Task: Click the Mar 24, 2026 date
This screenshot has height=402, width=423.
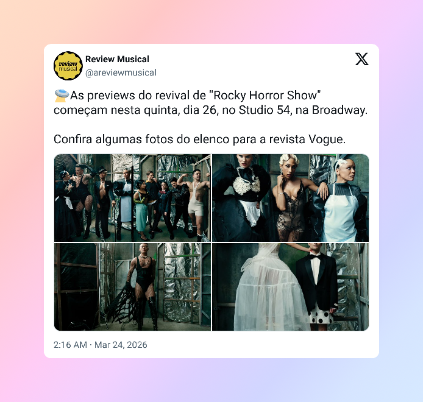Action: click(x=121, y=345)
